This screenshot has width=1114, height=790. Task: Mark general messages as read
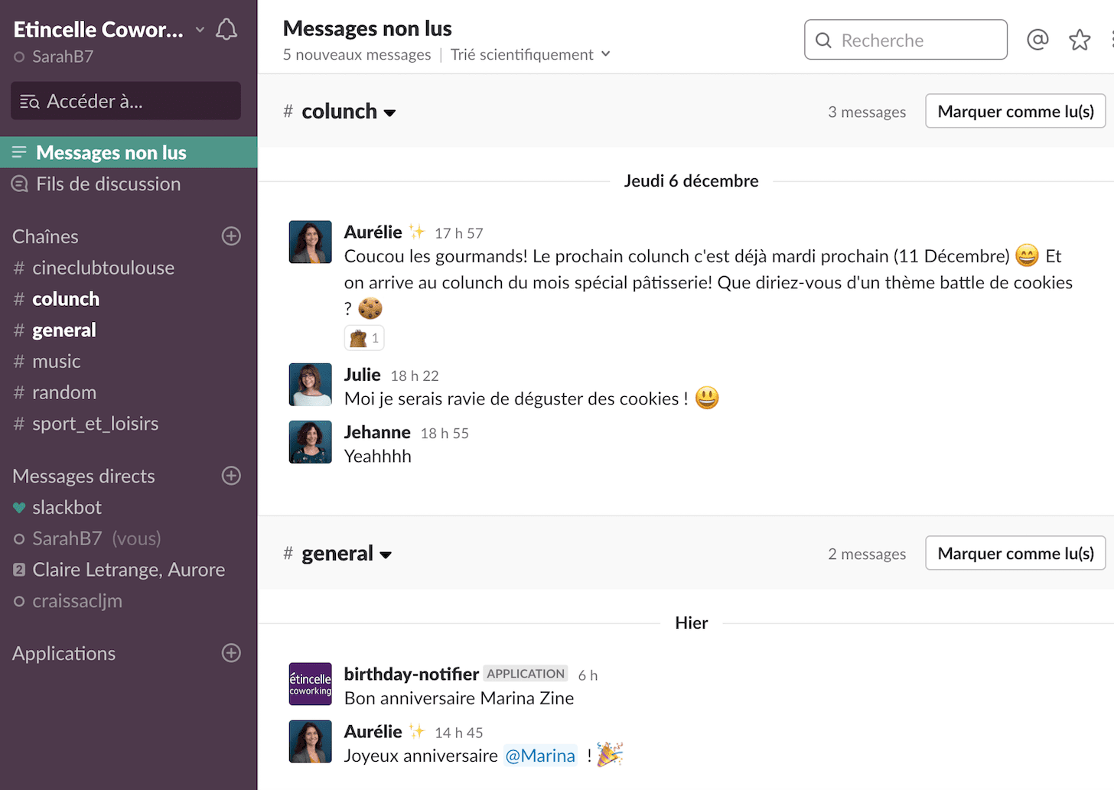[1015, 553]
